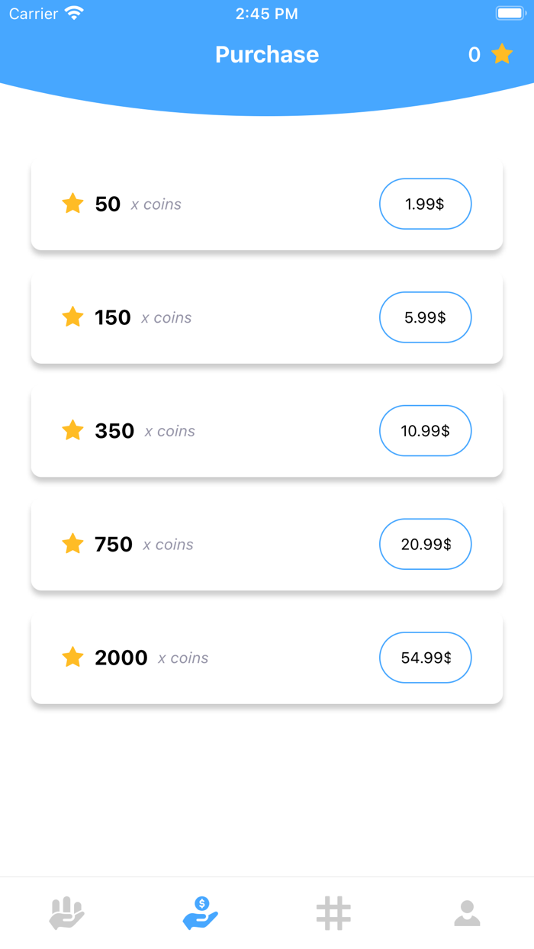Select the 2000 x coins card
The width and height of the screenshot is (534, 949).
point(266,657)
